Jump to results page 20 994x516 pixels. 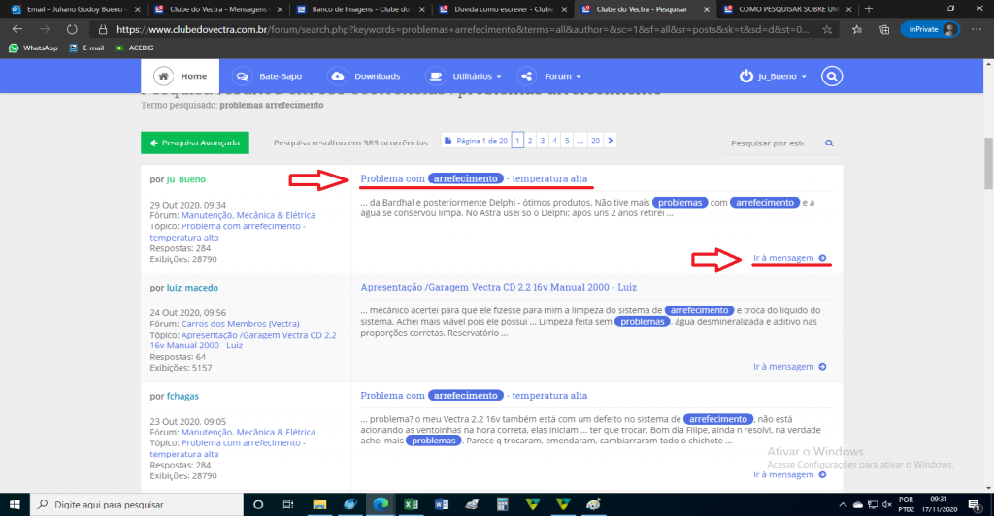(595, 141)
